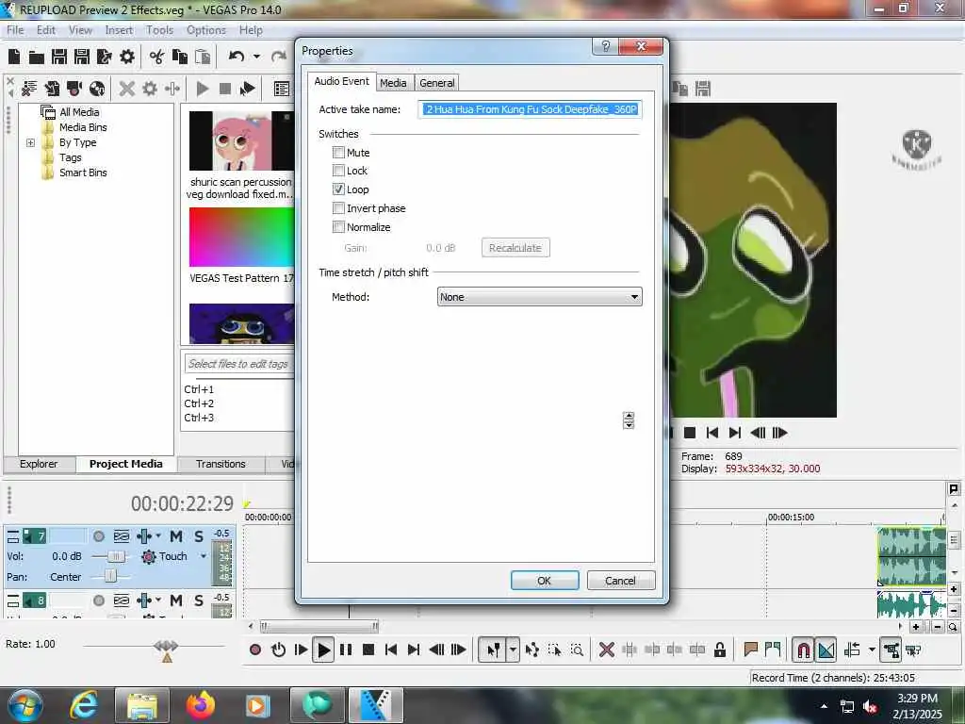The width and height of the screenshot is (965, 724).
Task: Enable Snapping magnet icon
Action: click(x=803, y=650)
